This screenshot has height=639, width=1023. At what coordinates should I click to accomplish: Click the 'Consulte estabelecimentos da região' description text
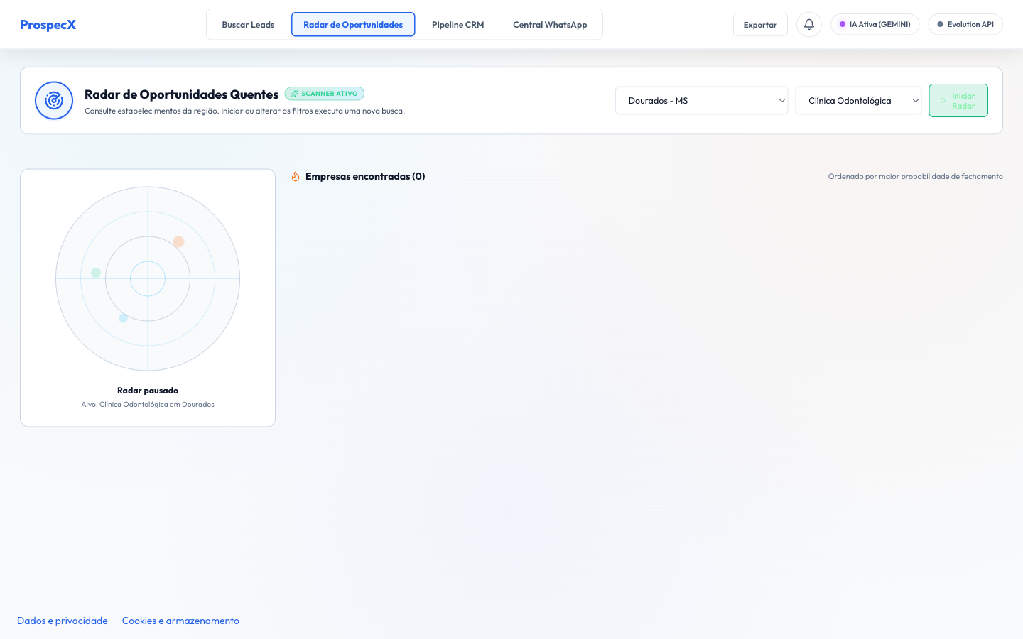pyautogui.click(x=244, y=111)
